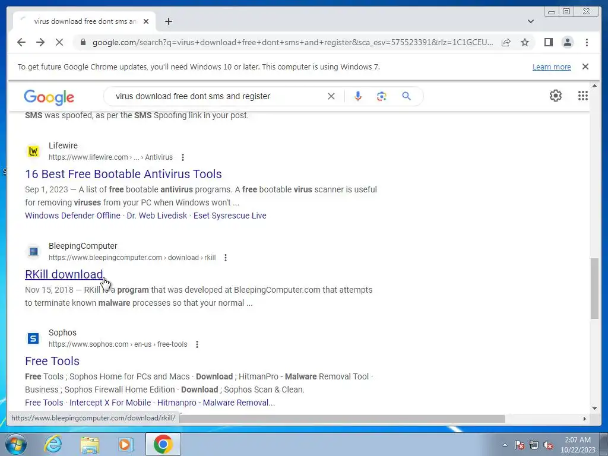
Task: Open Sophos result options menu
Action: (197, 344)
